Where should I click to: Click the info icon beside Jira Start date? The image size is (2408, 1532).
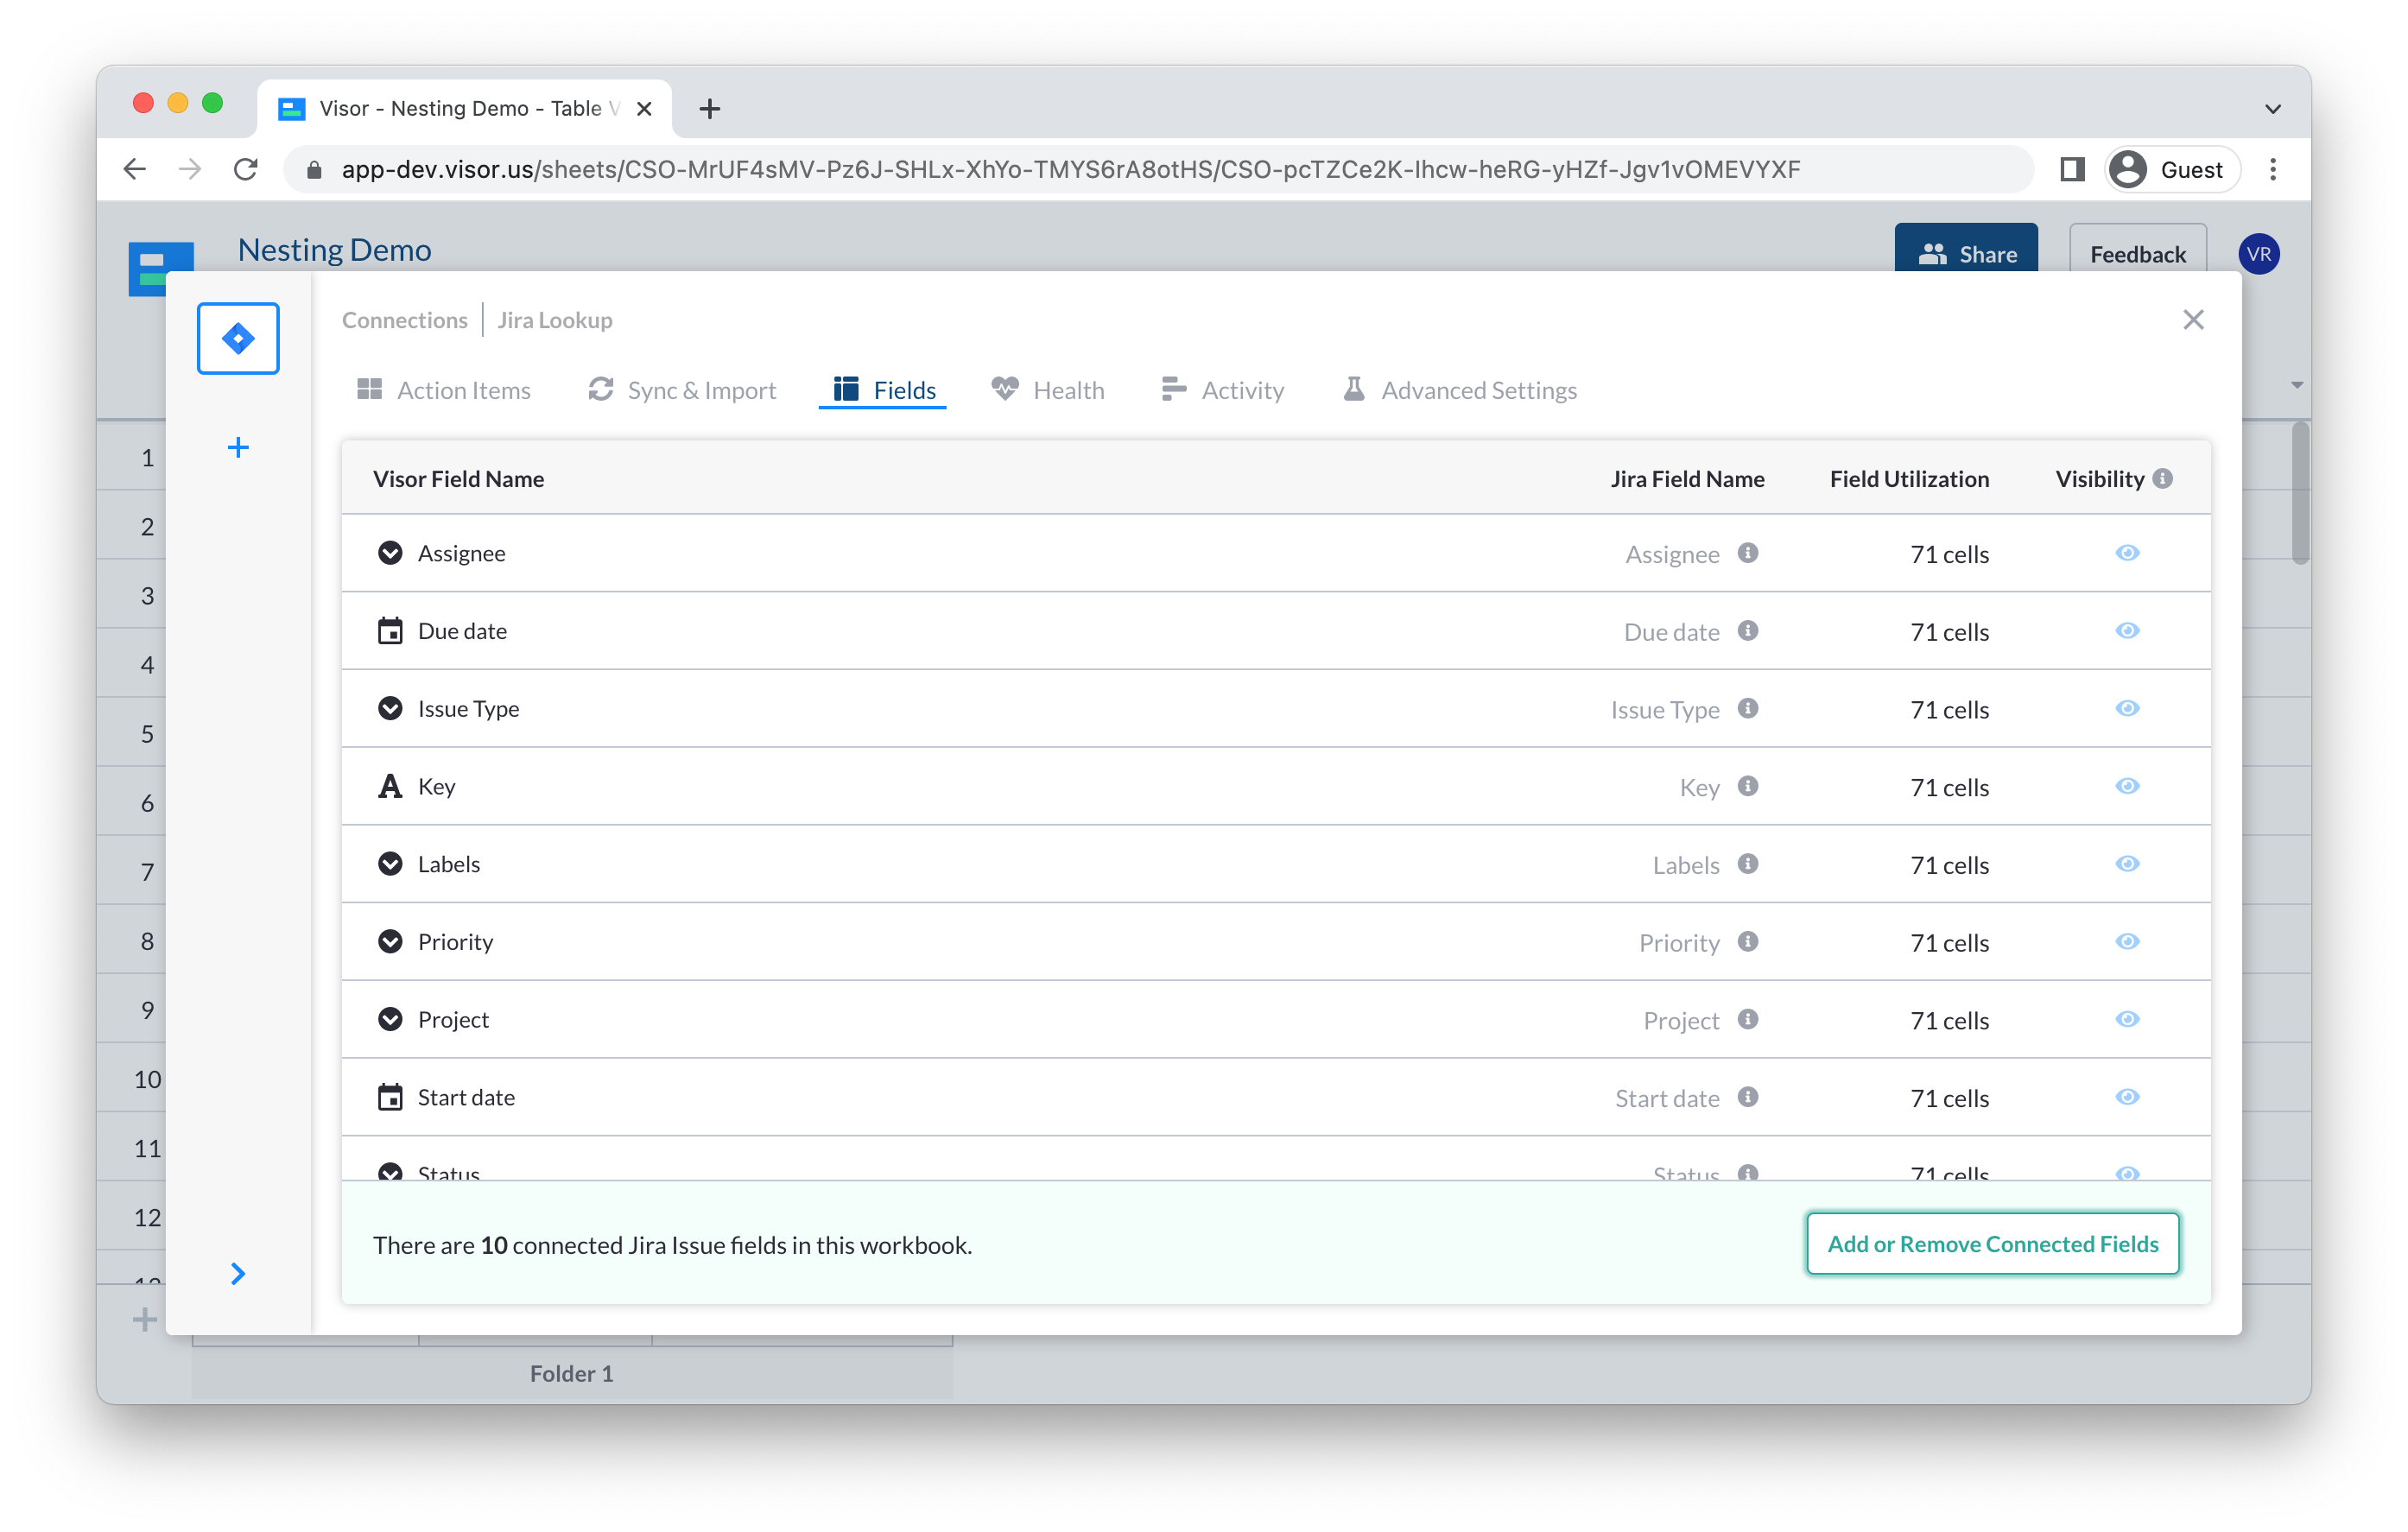coord(1747,1097)
